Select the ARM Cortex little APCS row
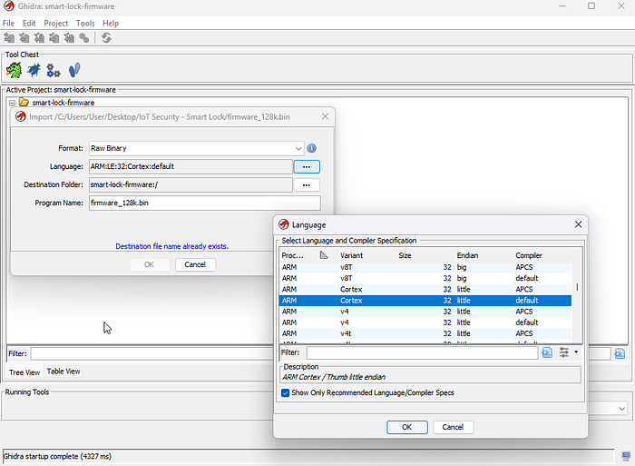This screenshot has height=466, width=635. tap(425, 289)
